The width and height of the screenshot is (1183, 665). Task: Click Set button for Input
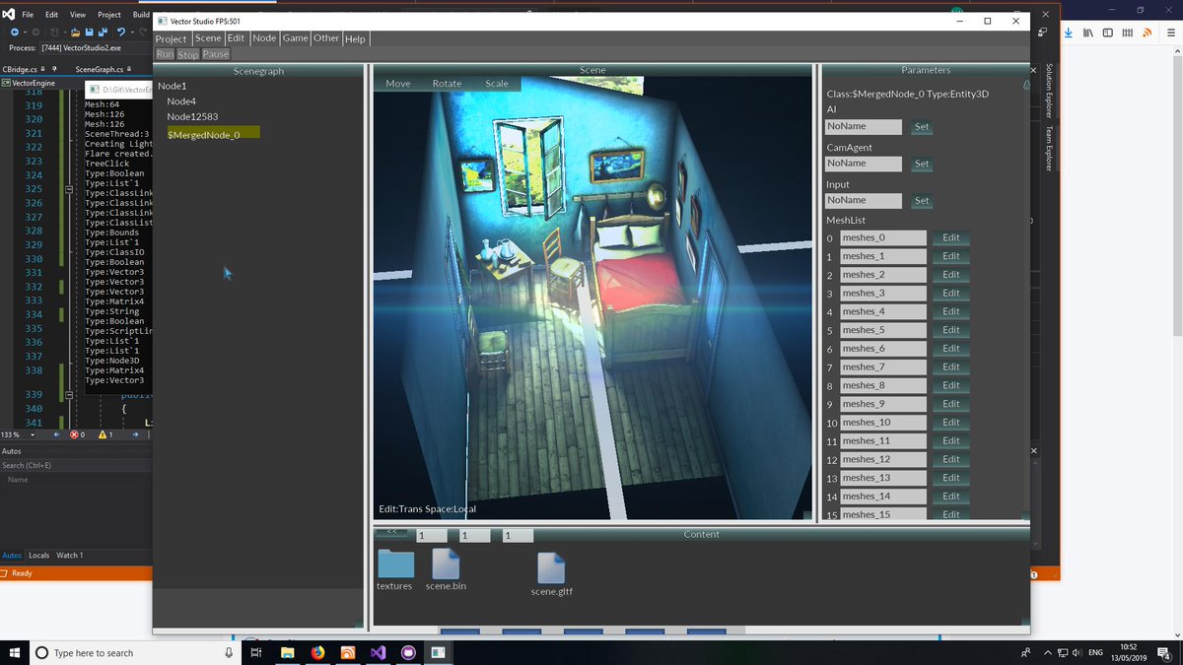pos(922,201)
